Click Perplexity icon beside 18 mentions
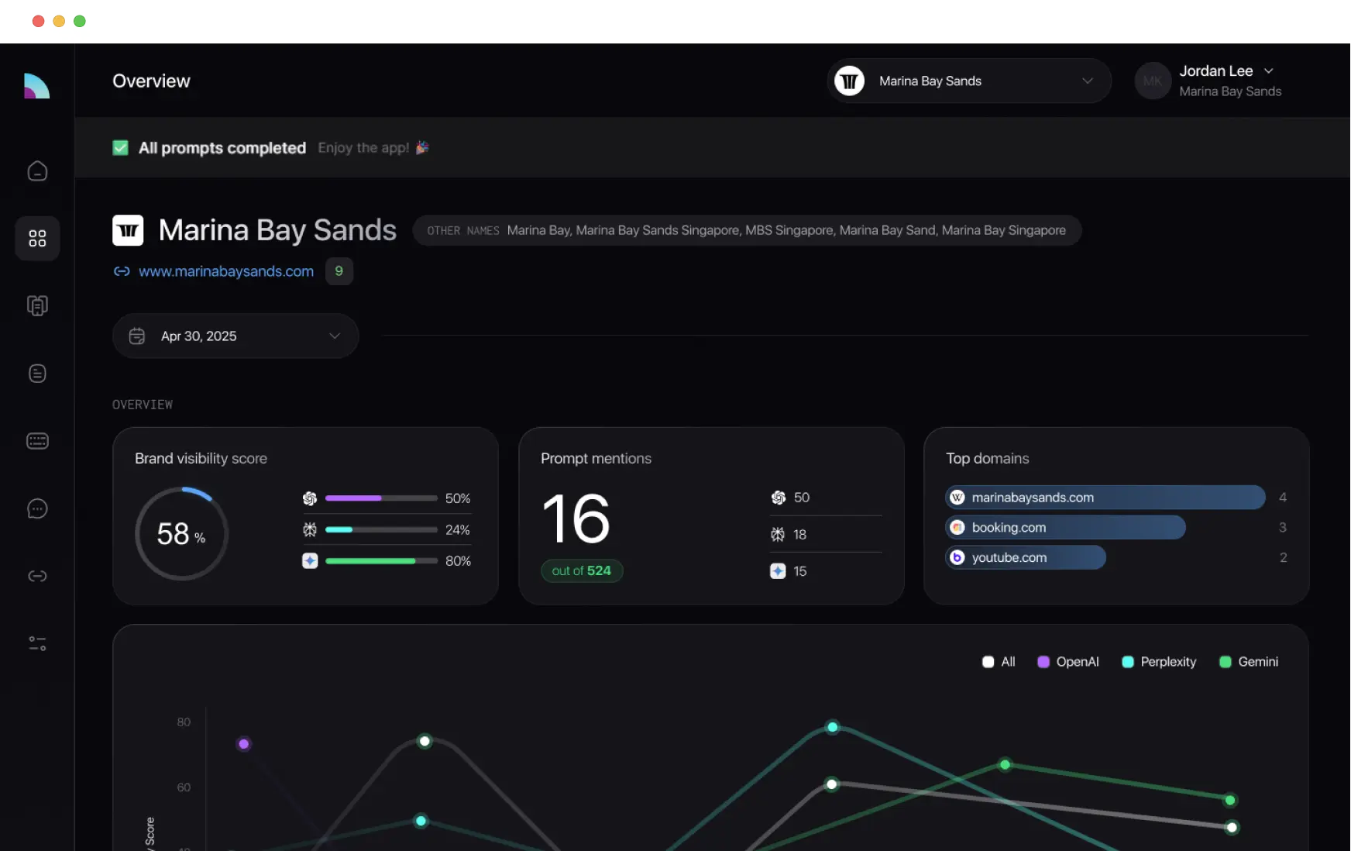Screen dimensions: 1351x851 (778, 534)
